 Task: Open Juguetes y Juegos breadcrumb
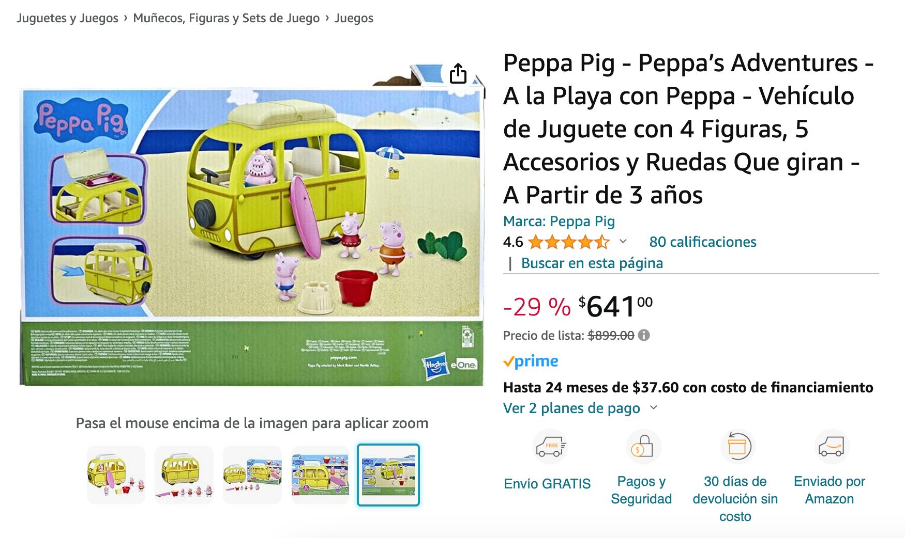click(67, 18)
